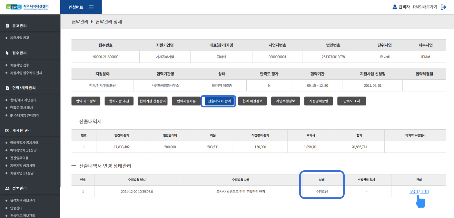Open 지원사업 공고 in sidebar
454x218 pixels.
20,38
